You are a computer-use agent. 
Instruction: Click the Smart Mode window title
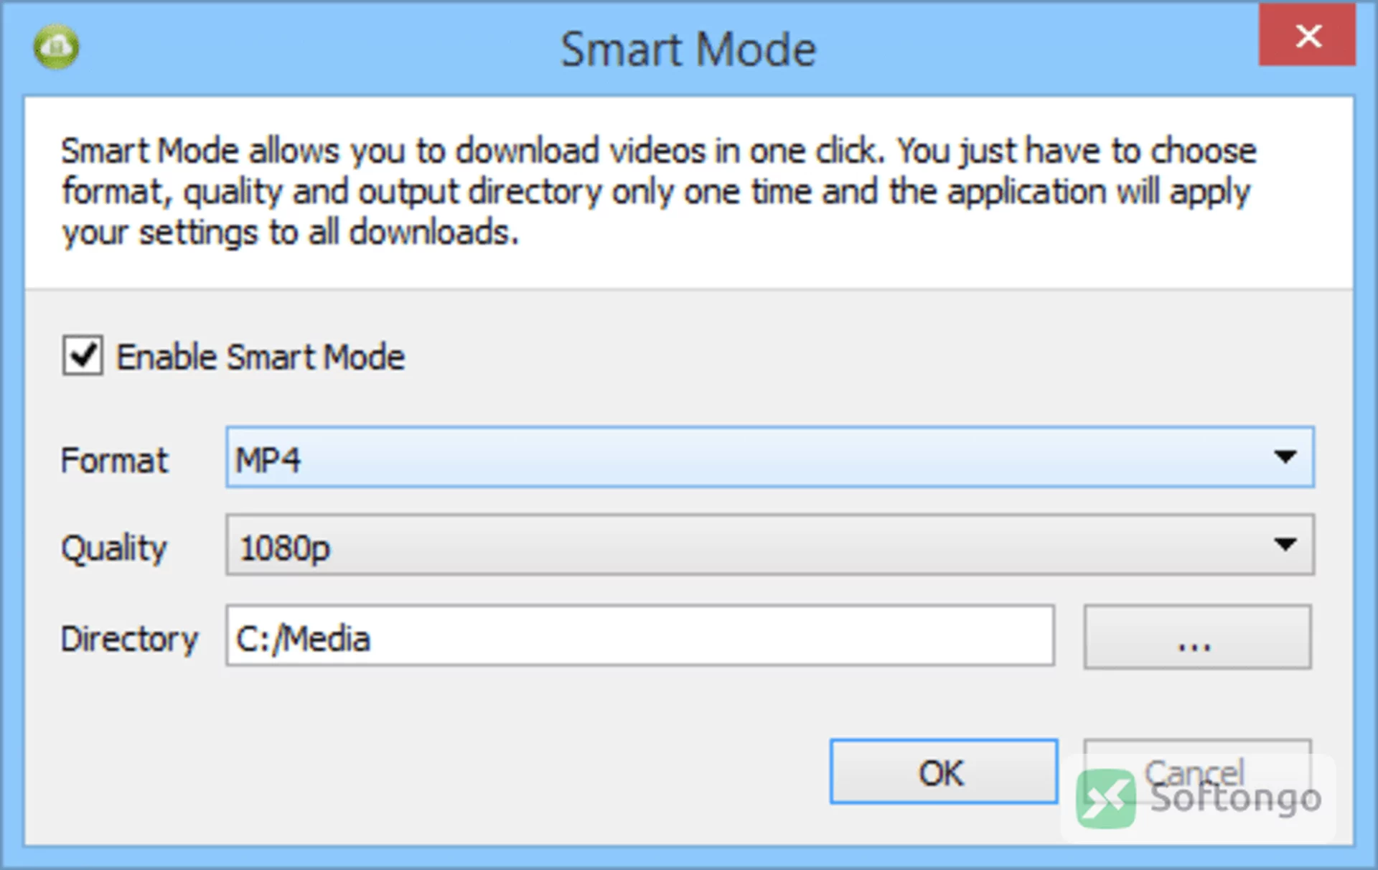point(688,50)
